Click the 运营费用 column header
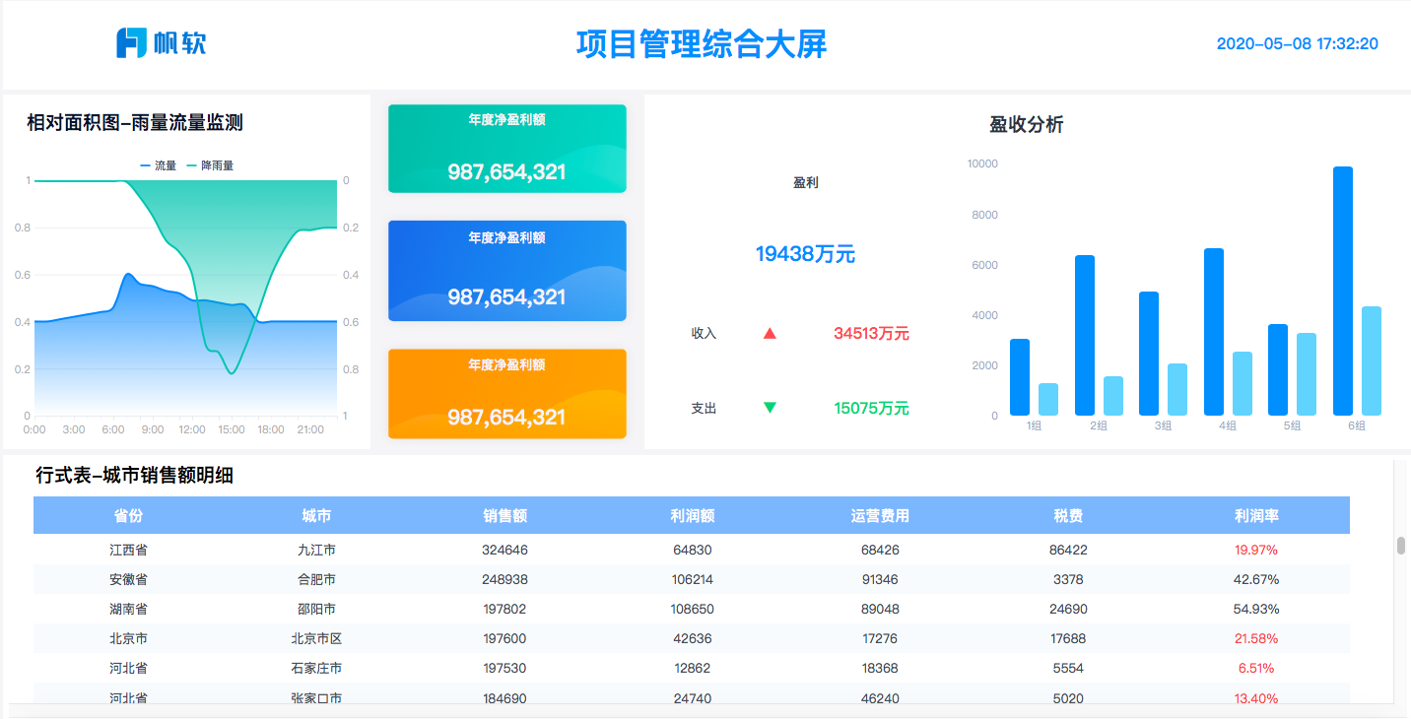Screen dimensions: 1411x719 click(x=879, y=515)
